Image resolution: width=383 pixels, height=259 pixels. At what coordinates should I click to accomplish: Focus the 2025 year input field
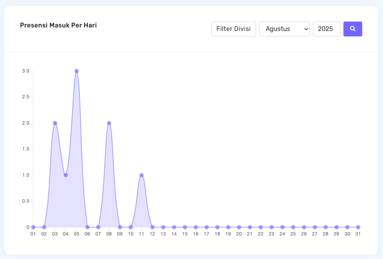pyautogui.click(x=326, y=29)
